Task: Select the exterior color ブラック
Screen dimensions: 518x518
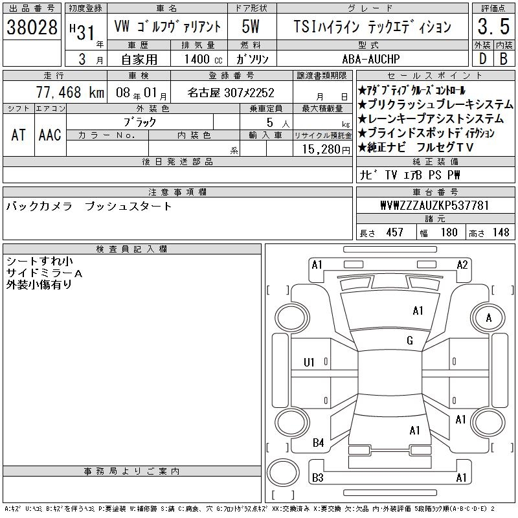Action: 139,122
